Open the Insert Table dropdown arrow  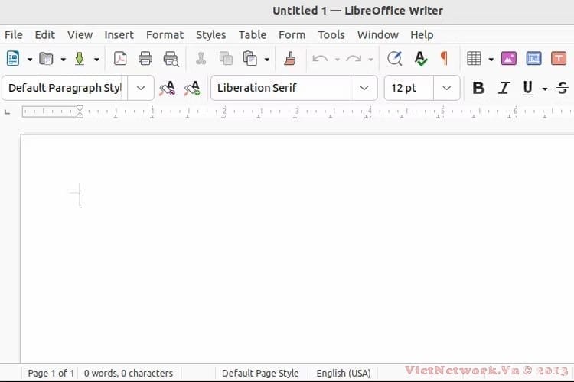coord(491,60)
